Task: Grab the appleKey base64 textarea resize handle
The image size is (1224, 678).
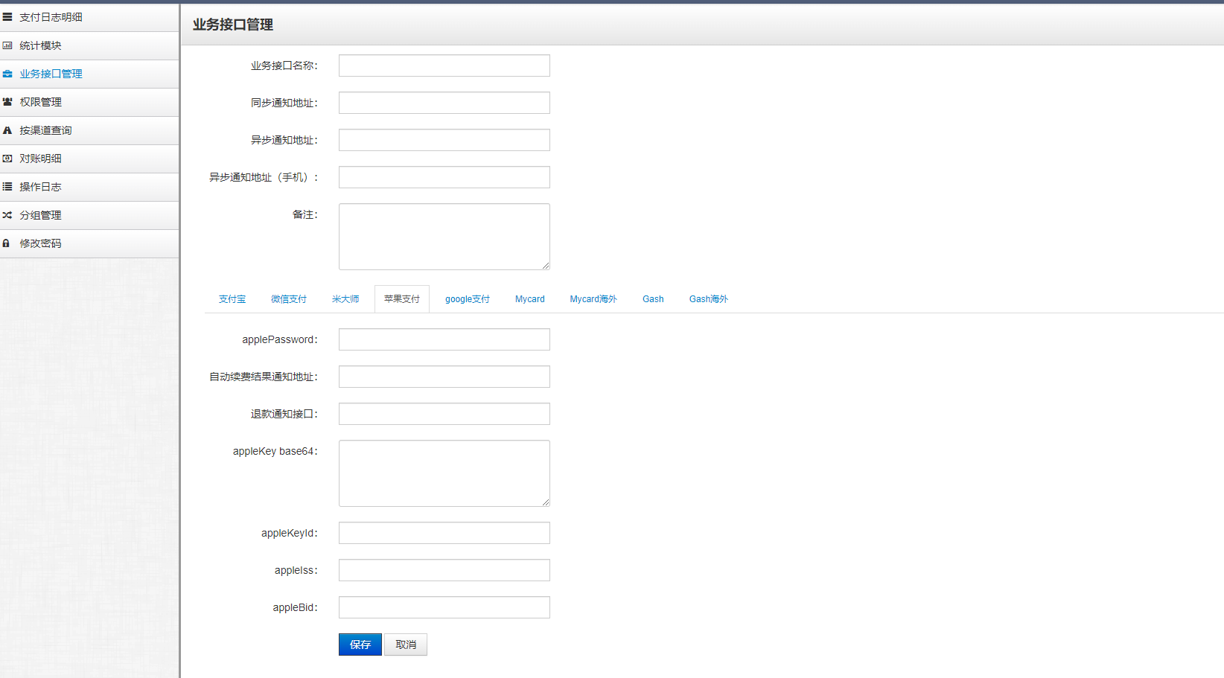Action: pos(546,502)
